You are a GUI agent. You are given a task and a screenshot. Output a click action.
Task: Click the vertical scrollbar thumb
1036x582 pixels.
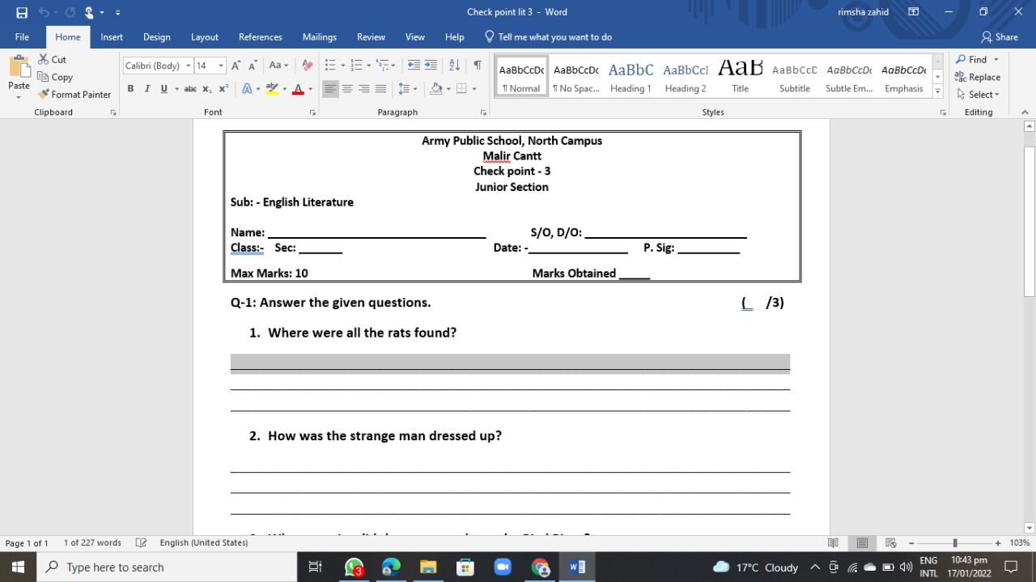[1030, 222]
